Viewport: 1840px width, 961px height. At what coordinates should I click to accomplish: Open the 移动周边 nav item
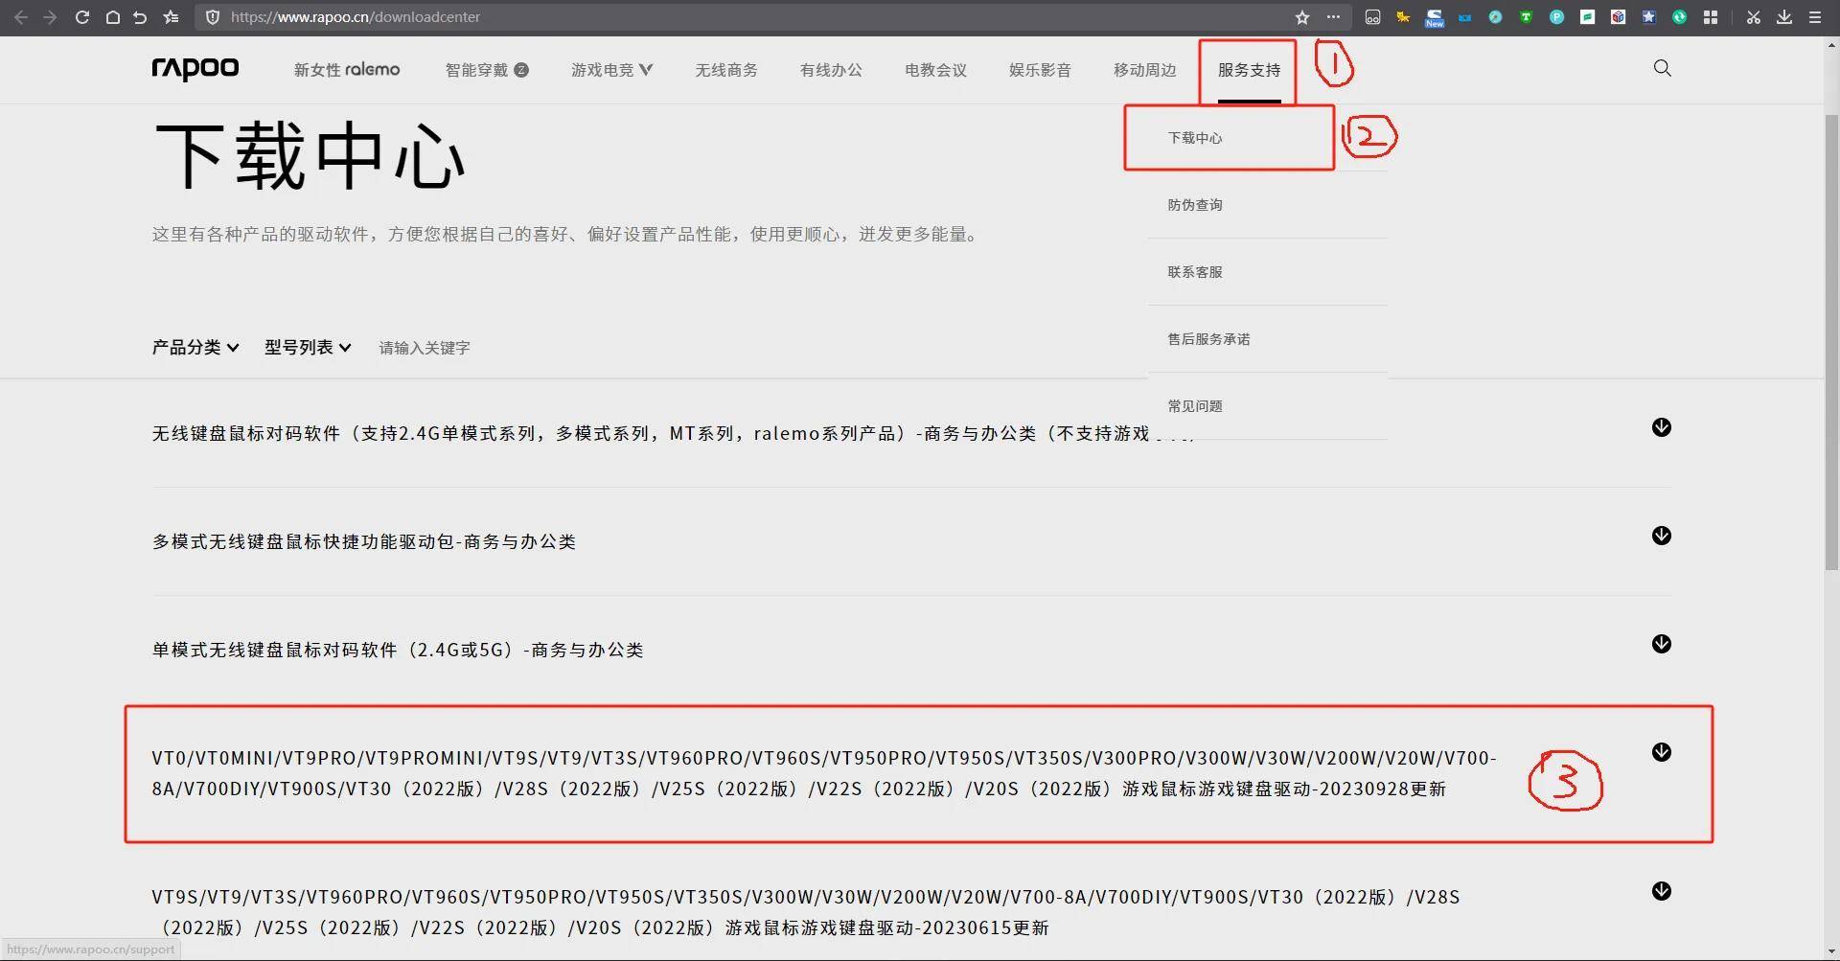pos(1144,70)
